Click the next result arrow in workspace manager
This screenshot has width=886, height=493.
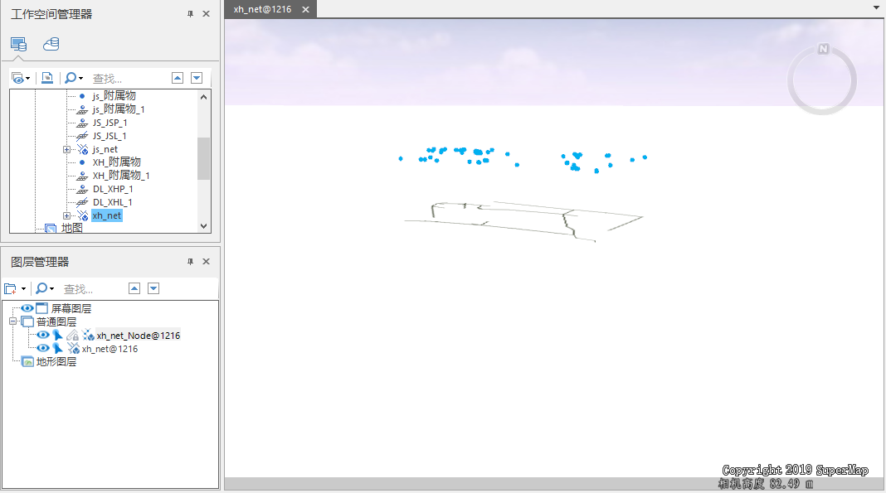pyautogui.click(x=197, y=78)
